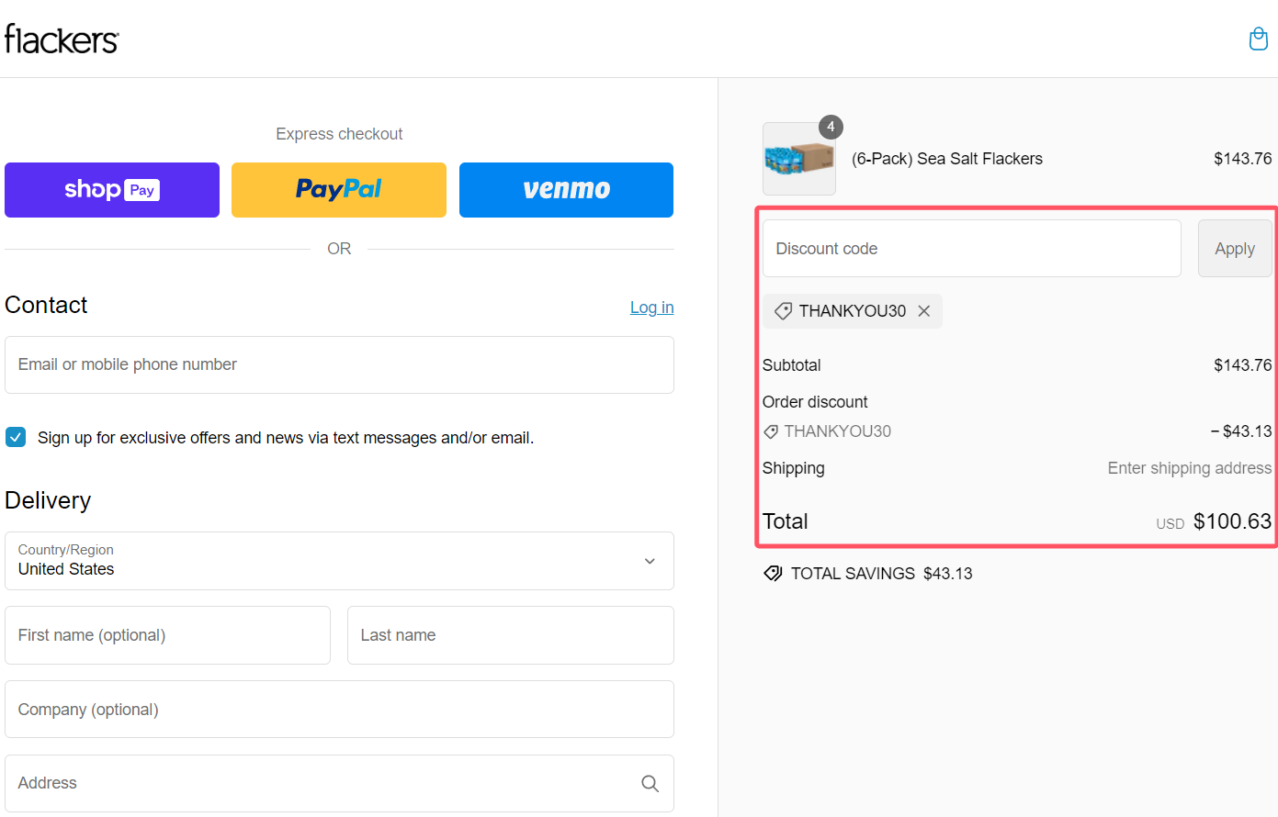The image size is (1278, 817).
Task: Click the Express checkout heading
Action: coord(339,134)
